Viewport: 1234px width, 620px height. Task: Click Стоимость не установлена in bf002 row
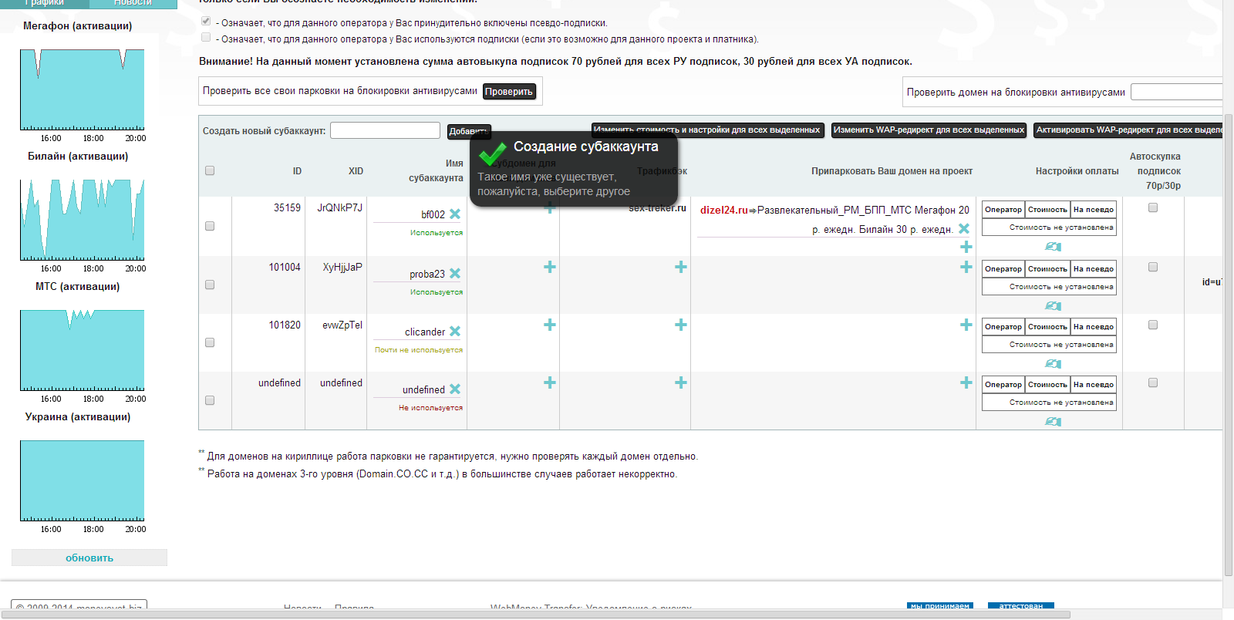(1049, 227)
